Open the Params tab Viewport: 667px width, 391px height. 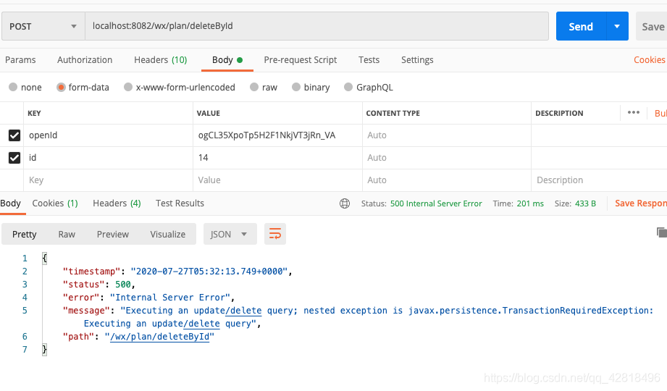[20, 60]
